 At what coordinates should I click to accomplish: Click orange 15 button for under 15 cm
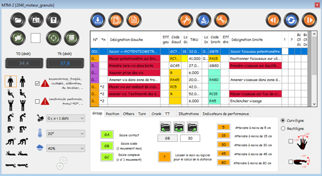[x=224, y=135]
